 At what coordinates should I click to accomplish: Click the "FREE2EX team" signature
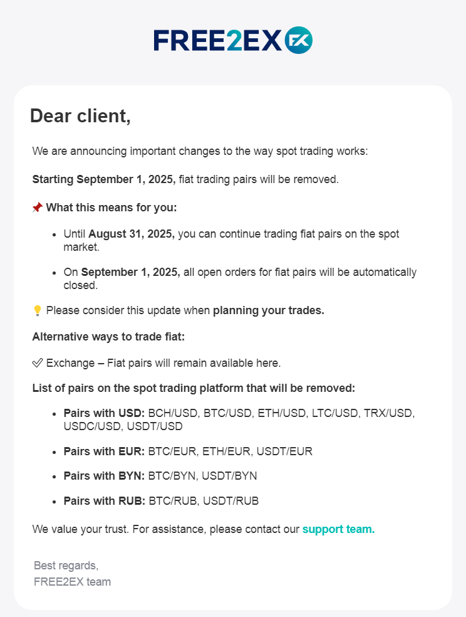(x=72, y=582)
